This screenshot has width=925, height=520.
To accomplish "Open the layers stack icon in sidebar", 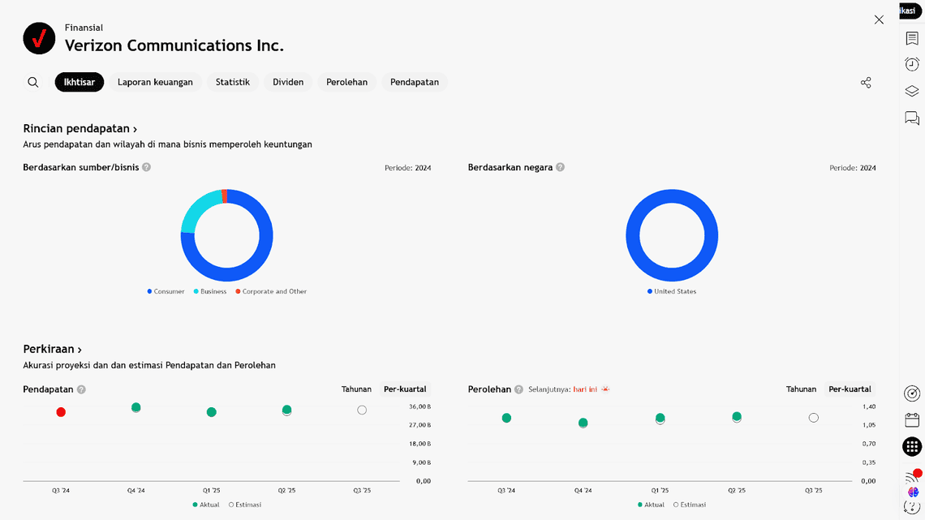I will (x=912, y=91).
